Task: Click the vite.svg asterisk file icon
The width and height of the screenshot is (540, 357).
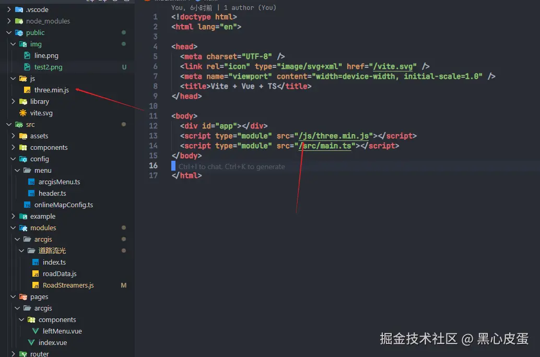Action: [23, 113]
